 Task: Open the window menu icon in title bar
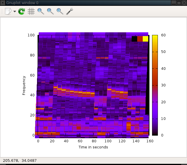[3, 3]
